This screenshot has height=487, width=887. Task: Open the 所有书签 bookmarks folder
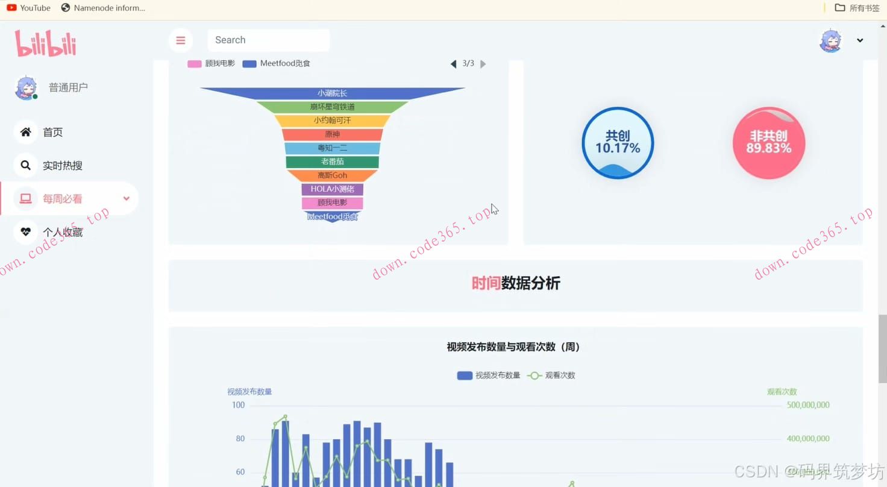[x=856, y=8]
